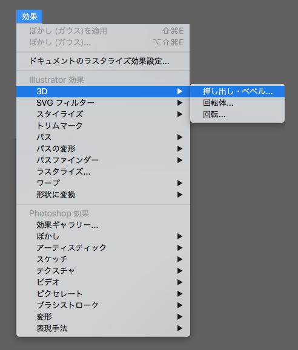
Task: Open アーティスティック submenu
Action: 103,248
